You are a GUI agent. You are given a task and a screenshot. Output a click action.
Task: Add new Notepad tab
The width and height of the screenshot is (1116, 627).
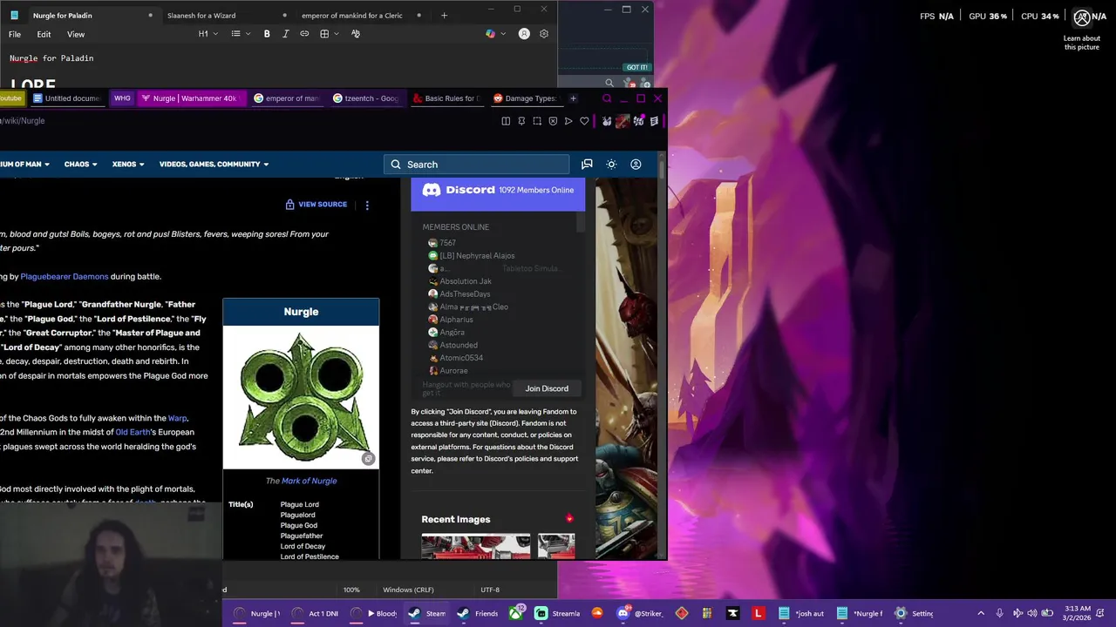coord(444,16)
